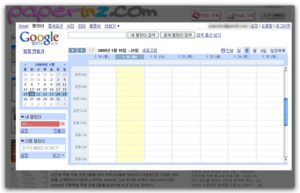Select day 20 in mini calendar
The image size is (300, 193).
(x=32, y=94)
